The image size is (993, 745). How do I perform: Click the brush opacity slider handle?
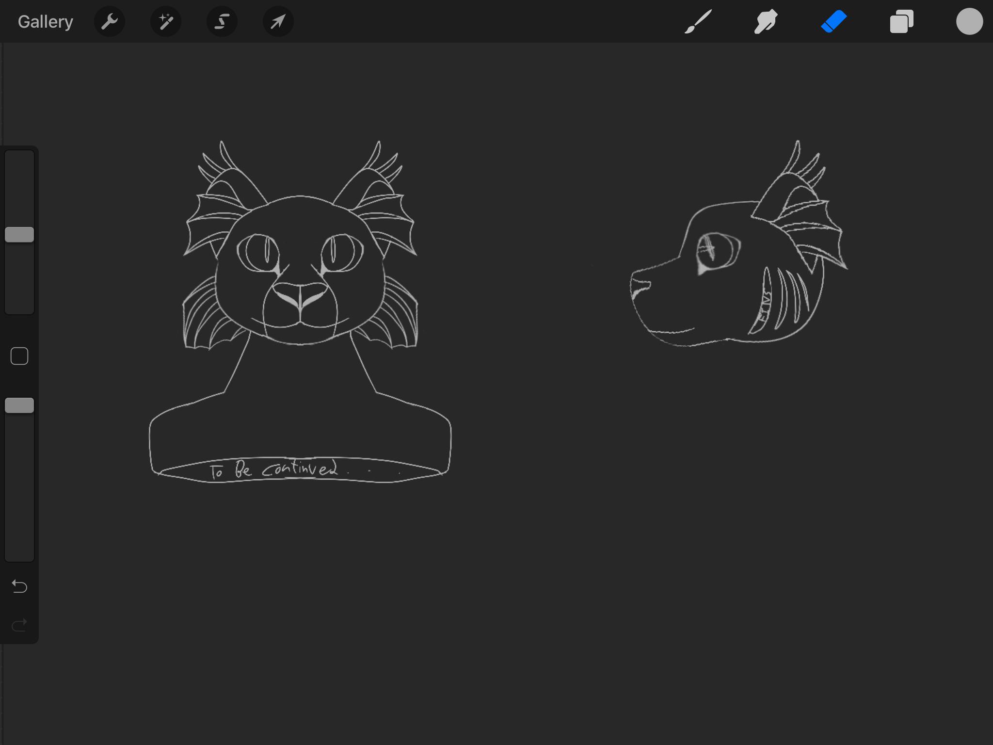[19, 405]
